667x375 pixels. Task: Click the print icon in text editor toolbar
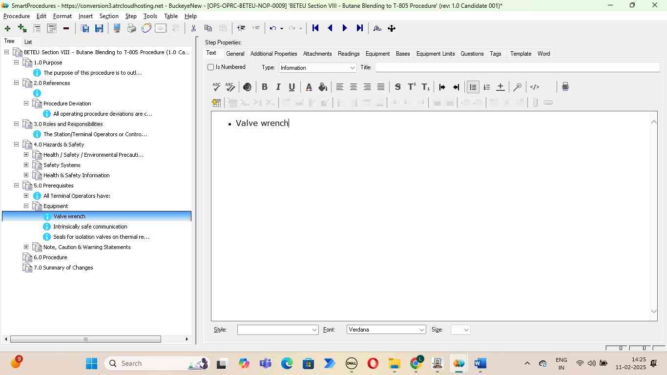(x=565, y=87)
